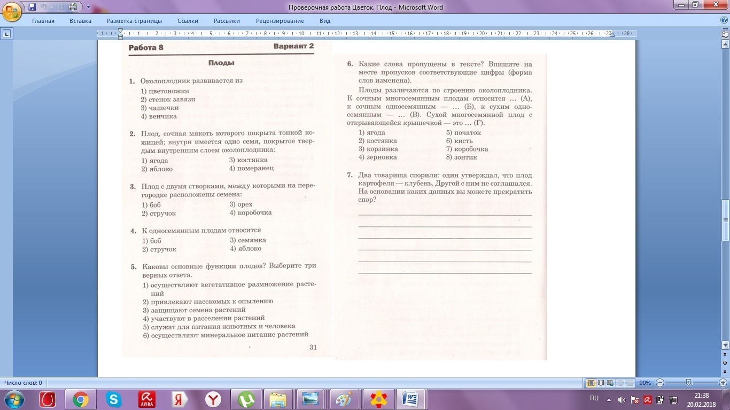730x410 pixels.
Task: Launch Google Chrome from the taskbar
Action: click(x=81, y=399)
